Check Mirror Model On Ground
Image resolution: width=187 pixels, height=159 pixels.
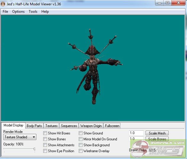click(80, 139)
